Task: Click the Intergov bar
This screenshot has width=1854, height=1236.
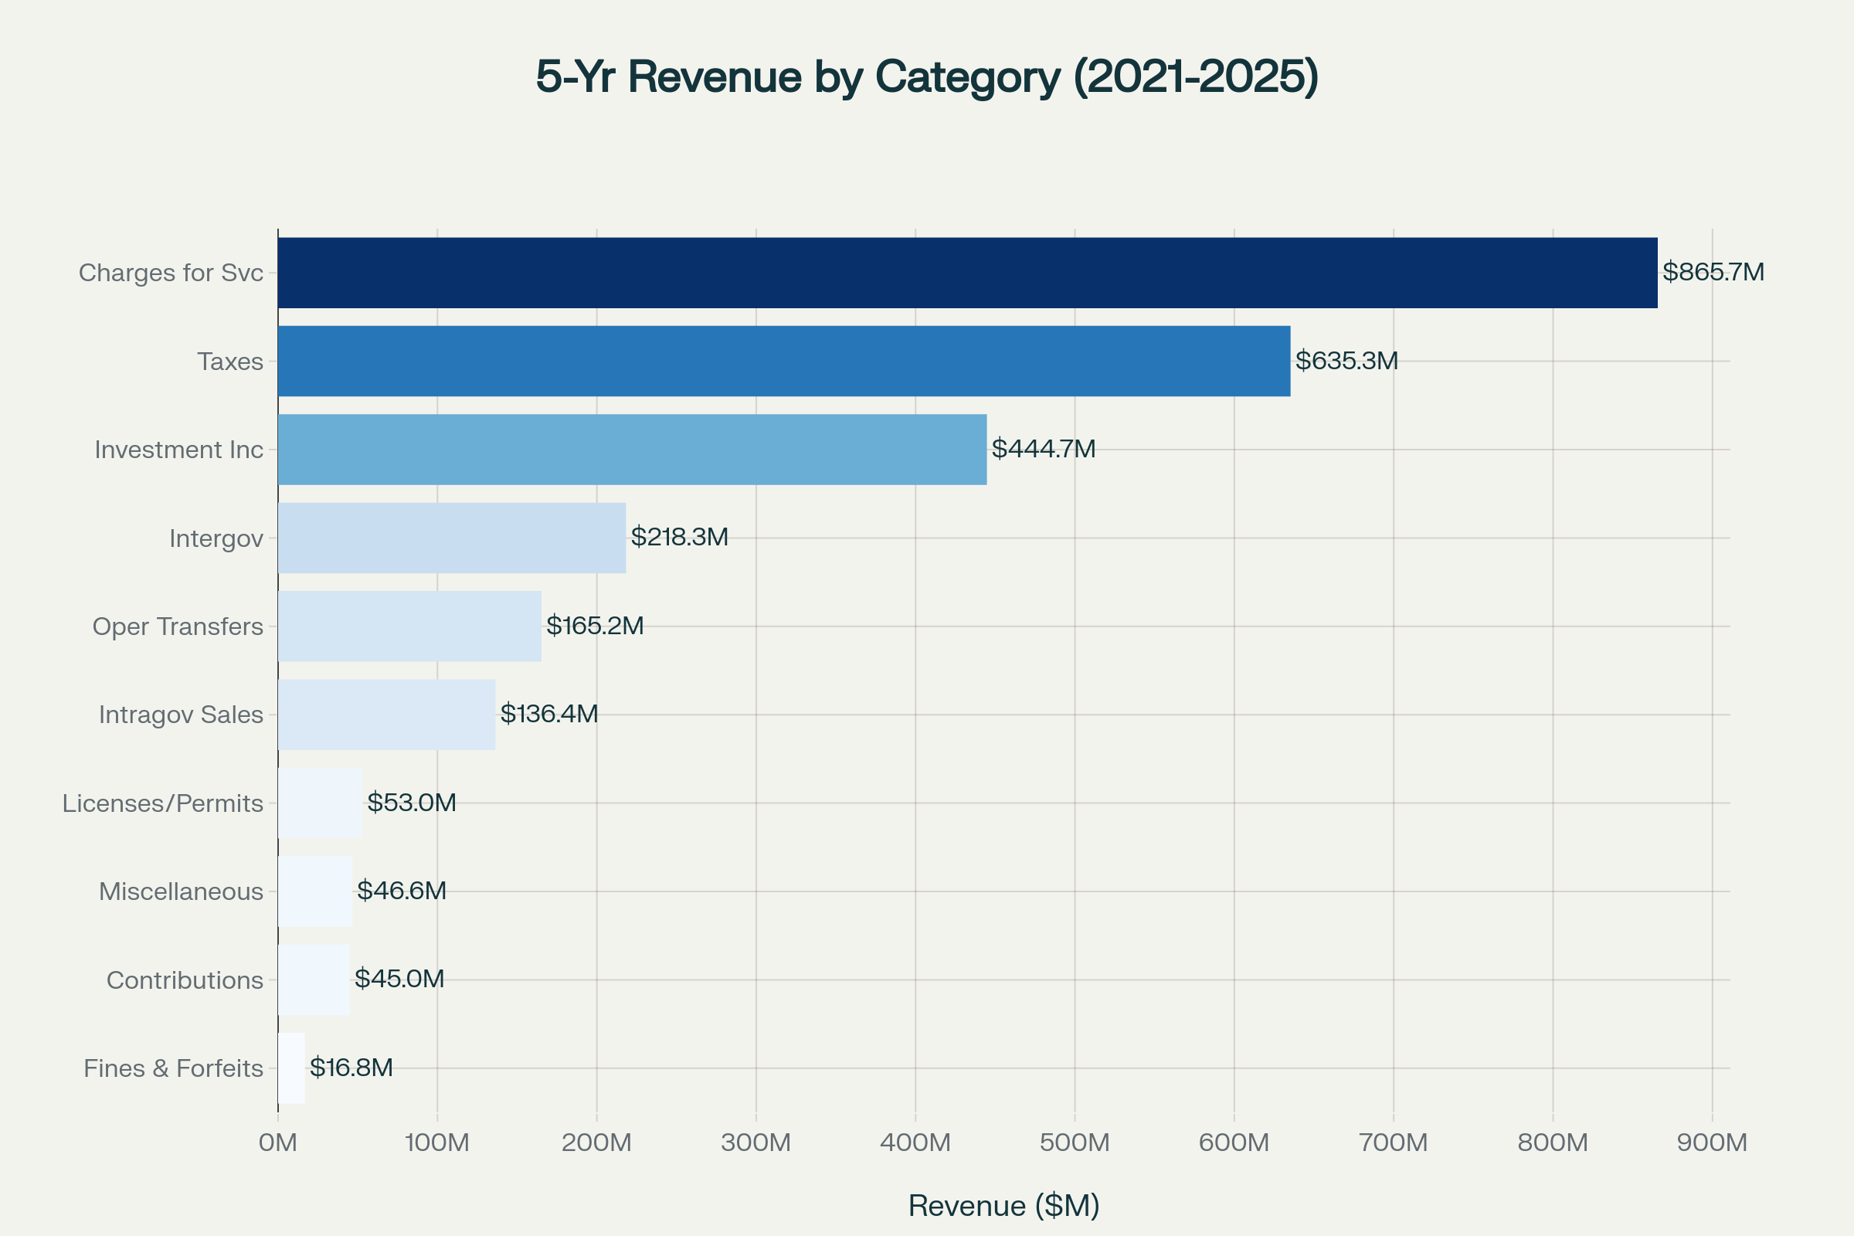Action: click(x=452, y=538)
